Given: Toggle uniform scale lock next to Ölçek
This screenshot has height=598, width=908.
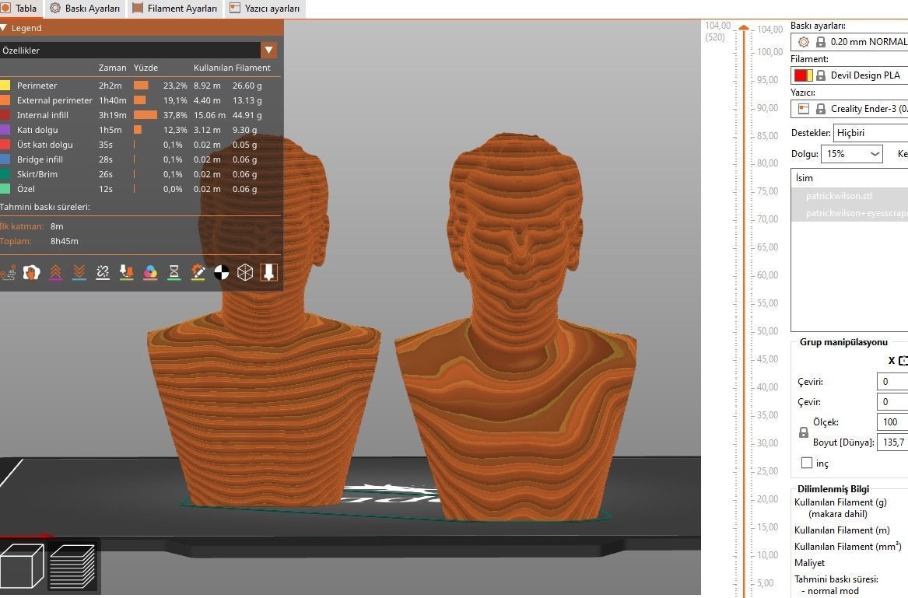Looking at the screenshot, I should point(803,432).
